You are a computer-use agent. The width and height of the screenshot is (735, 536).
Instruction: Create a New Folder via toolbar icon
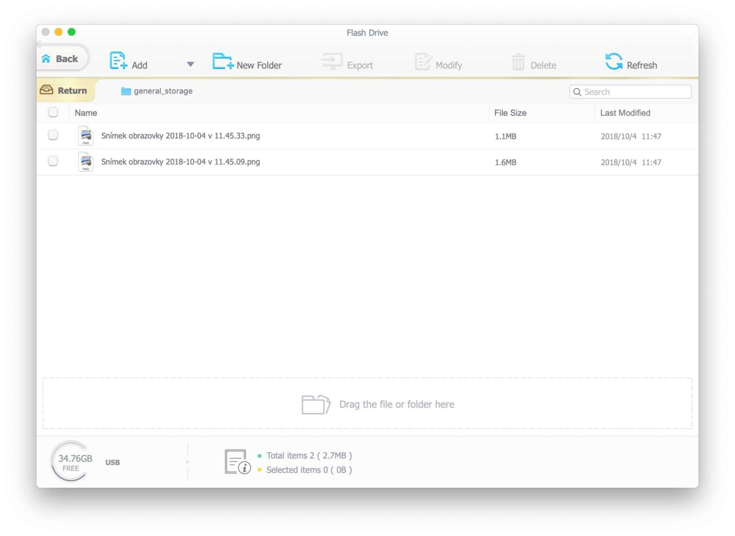(x=223, y=61)
